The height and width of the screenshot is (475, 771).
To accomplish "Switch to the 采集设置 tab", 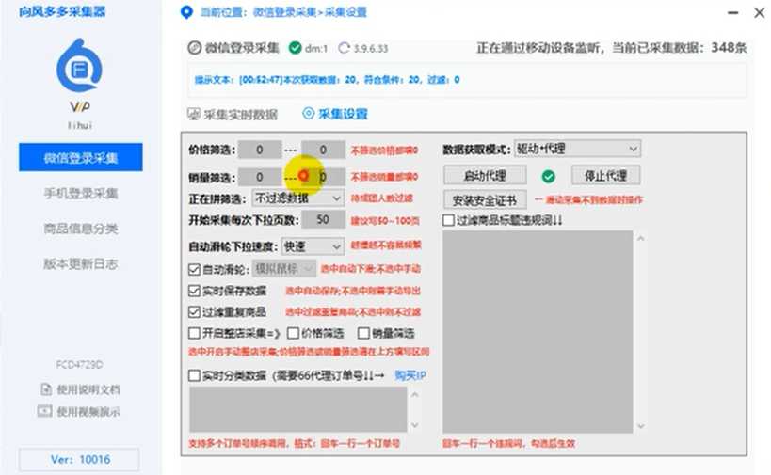I will click(x=335, y=114).
